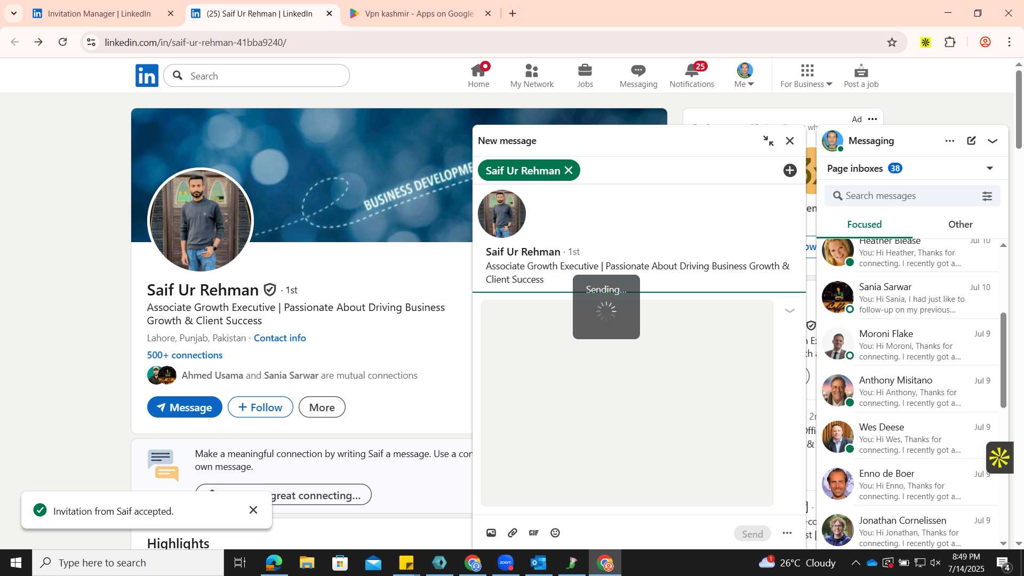Viewport: 1024px width, 576px height.
Task: Go to Jobs section
Action: (585, 75)
